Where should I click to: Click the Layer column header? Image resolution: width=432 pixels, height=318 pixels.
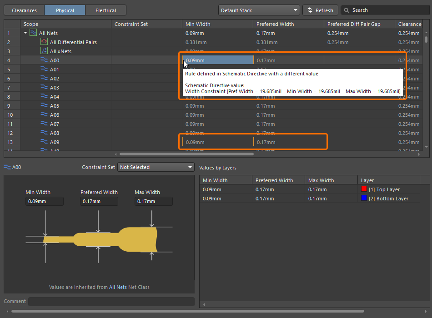[x=389, y=180]
